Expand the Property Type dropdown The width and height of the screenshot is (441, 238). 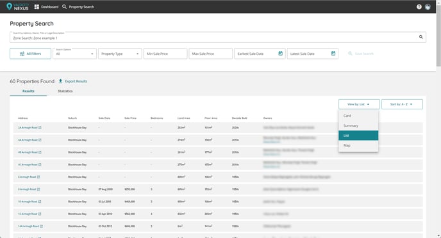pyautogui.click(x=120, y=54)
